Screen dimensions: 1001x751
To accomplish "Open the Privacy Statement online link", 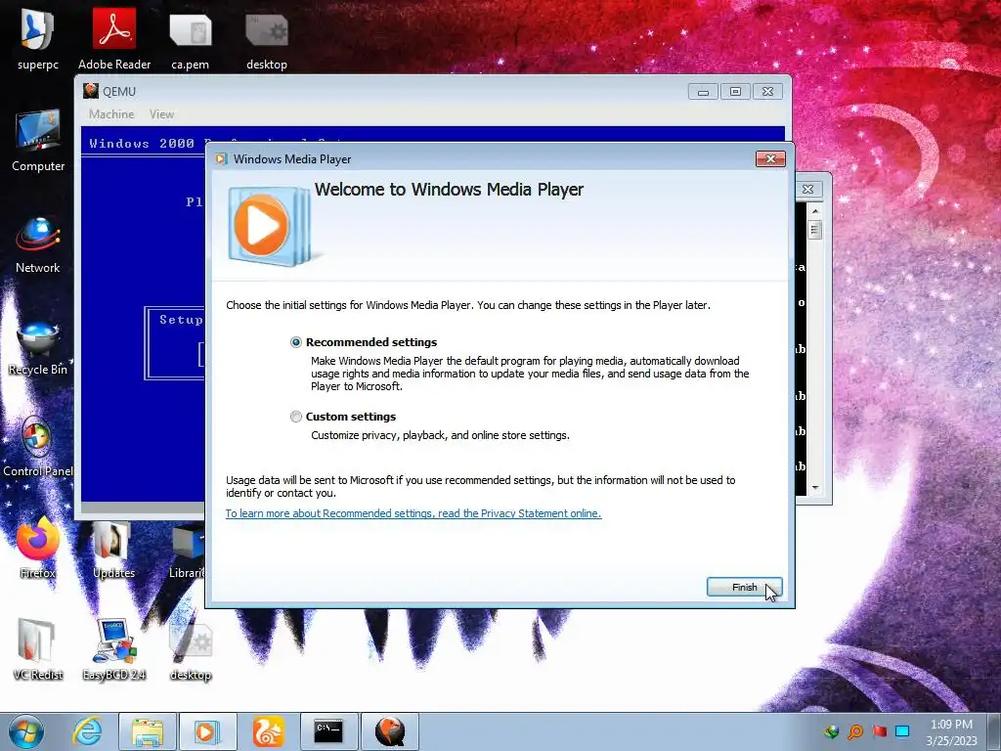I will point(413,513).
